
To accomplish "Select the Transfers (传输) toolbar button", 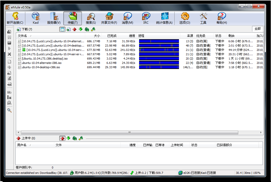I will (x=73, y=18).
